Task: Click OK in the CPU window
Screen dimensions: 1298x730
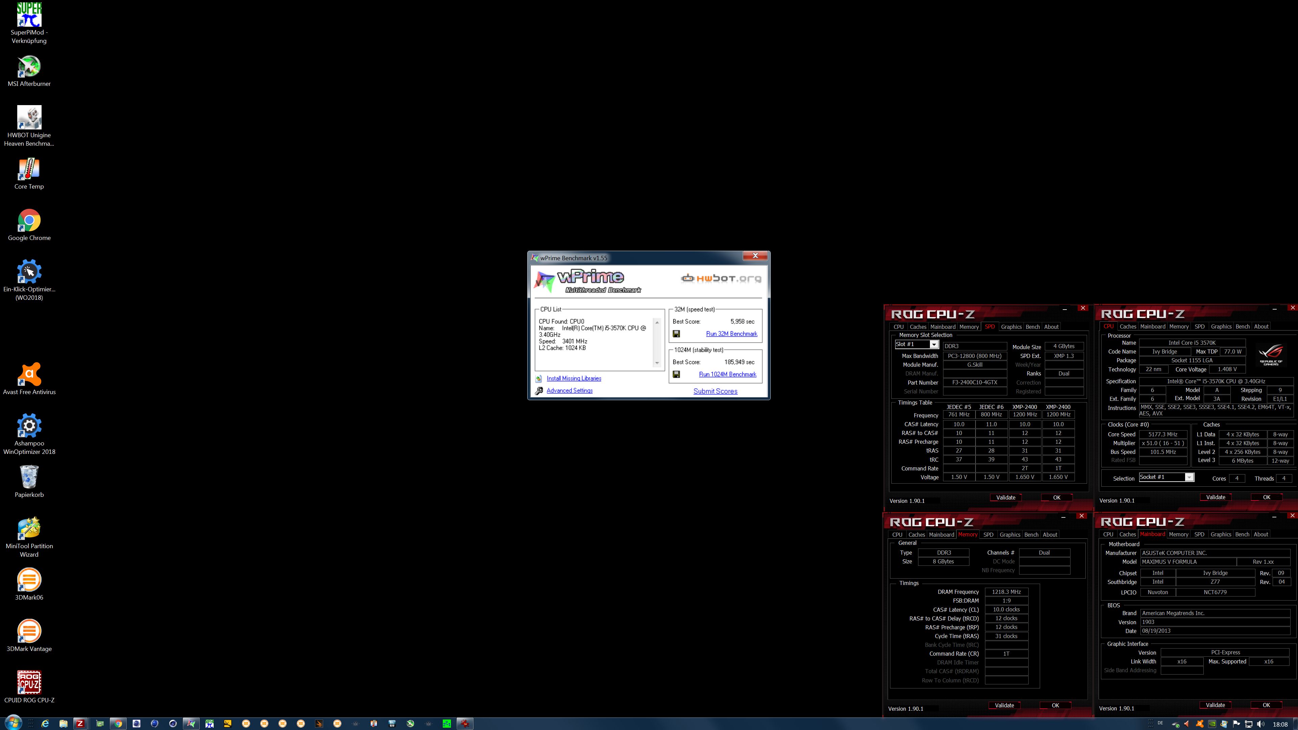Action: (1267, 497)
